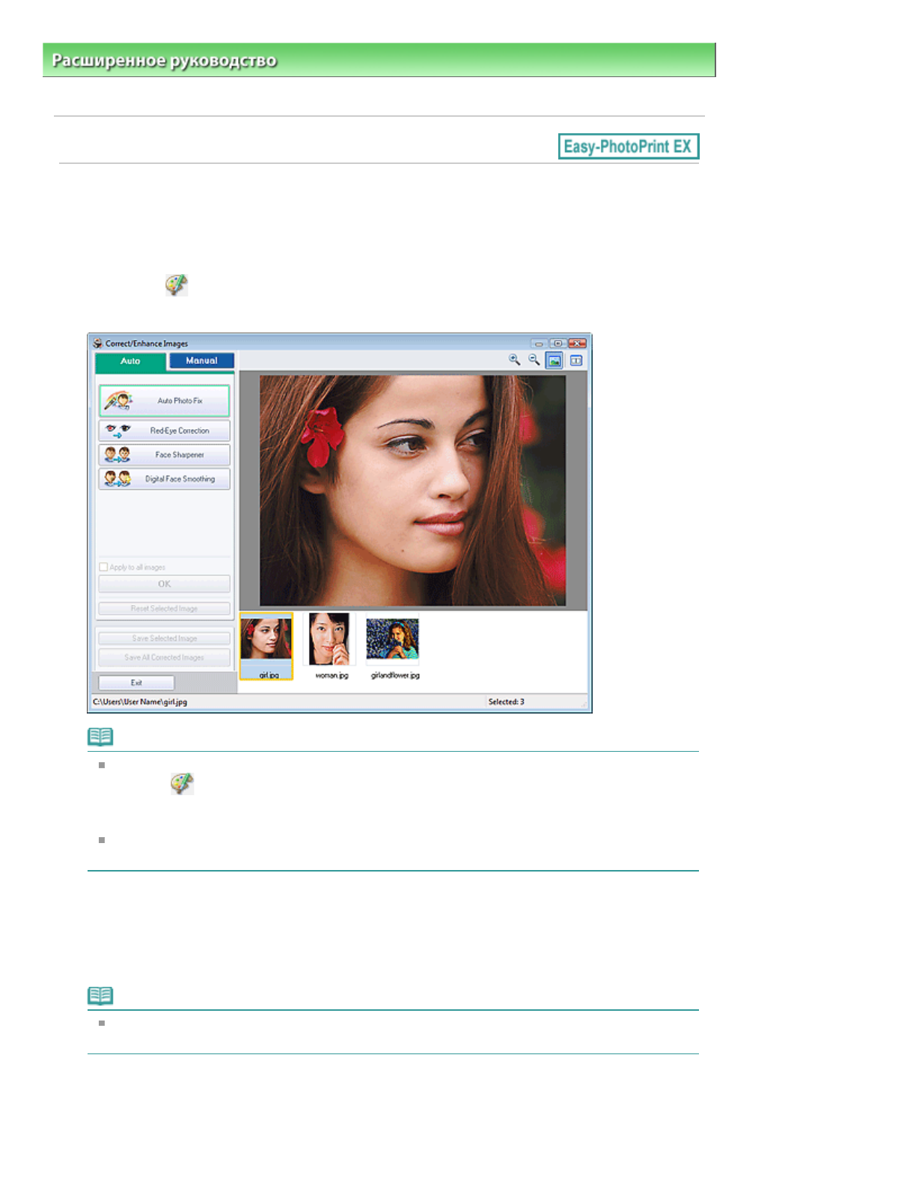
Task: Click the Exit button
Action: [x=136, y=683]
